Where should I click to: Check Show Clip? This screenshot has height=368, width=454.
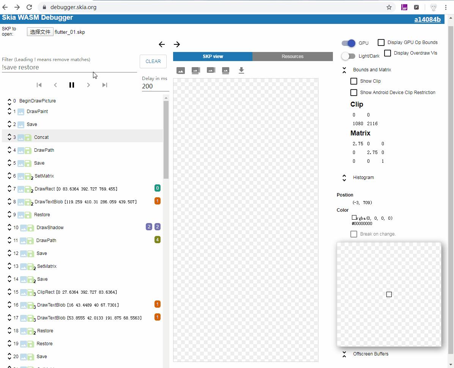click(353, 81)
